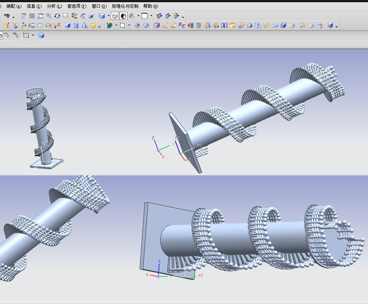Screen dimensions: 368x304
Task: Expand the binoculars find dropdown arrow
Action: (13, 17)
